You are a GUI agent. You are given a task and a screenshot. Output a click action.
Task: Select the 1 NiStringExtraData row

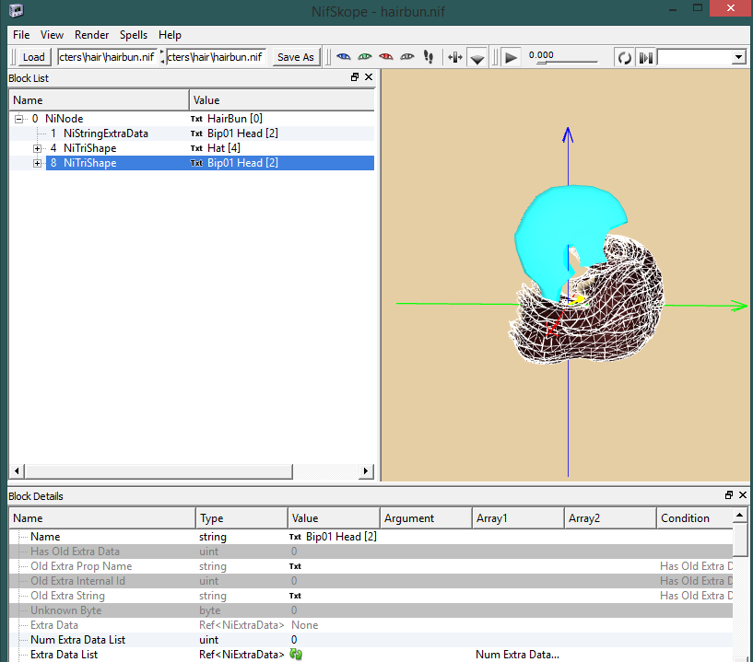(x=105, y=134)
